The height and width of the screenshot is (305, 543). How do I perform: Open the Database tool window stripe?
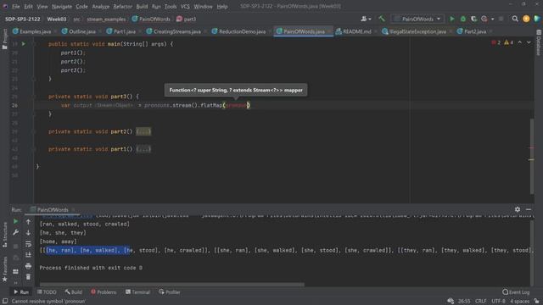click(x=539, y=42)
